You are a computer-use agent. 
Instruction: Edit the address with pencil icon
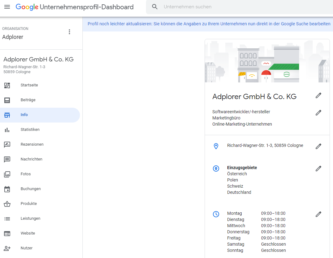tap(318, 146)
